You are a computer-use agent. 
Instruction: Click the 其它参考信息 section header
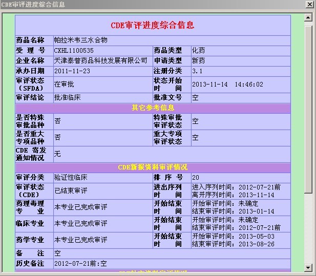[153, 108]
